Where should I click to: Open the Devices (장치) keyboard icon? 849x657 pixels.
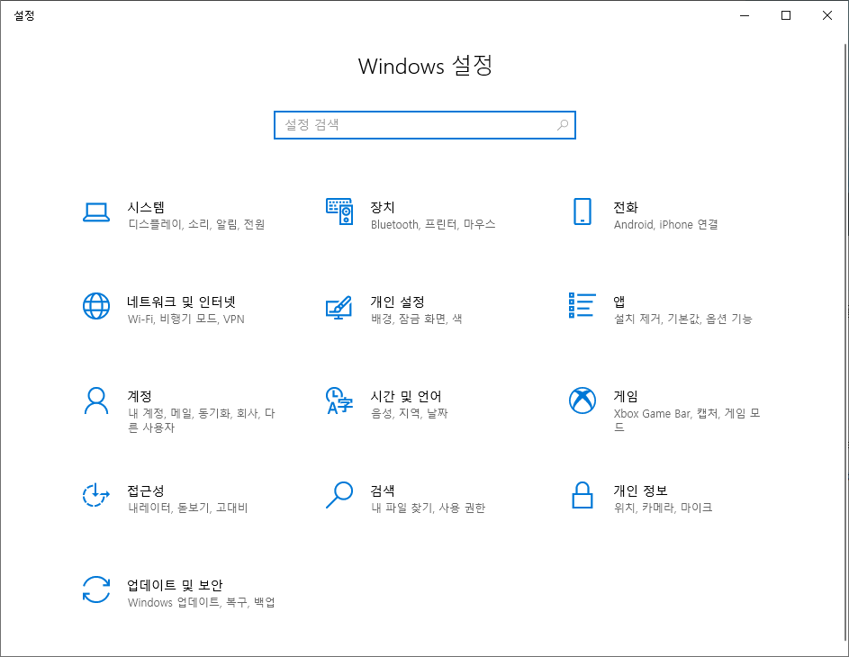pos(339,211)
